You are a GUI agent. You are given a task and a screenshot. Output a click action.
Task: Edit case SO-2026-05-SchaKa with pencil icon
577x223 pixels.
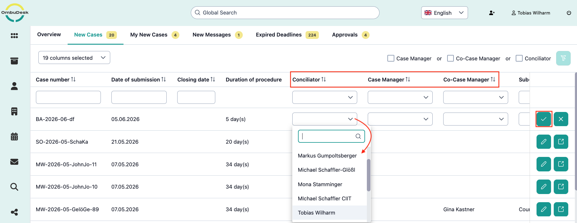pyautogui.click(x=544, y=142)
